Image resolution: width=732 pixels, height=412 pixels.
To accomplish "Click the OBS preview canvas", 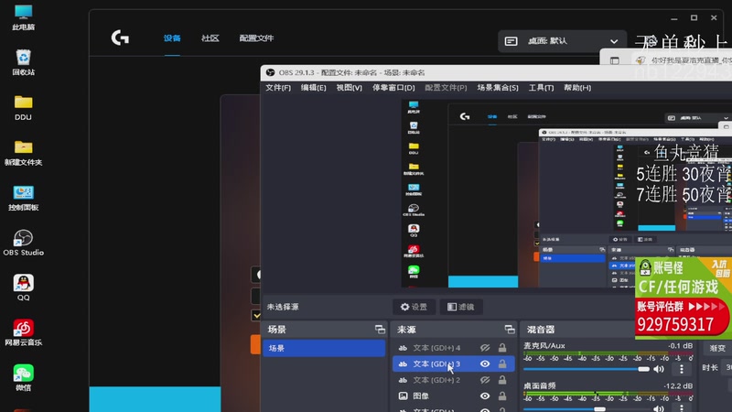I will (566, 194).
